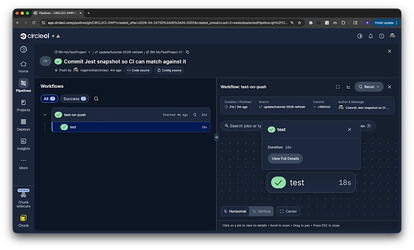Open the RN-MyTestProject project dropdown

click(73, 52)
